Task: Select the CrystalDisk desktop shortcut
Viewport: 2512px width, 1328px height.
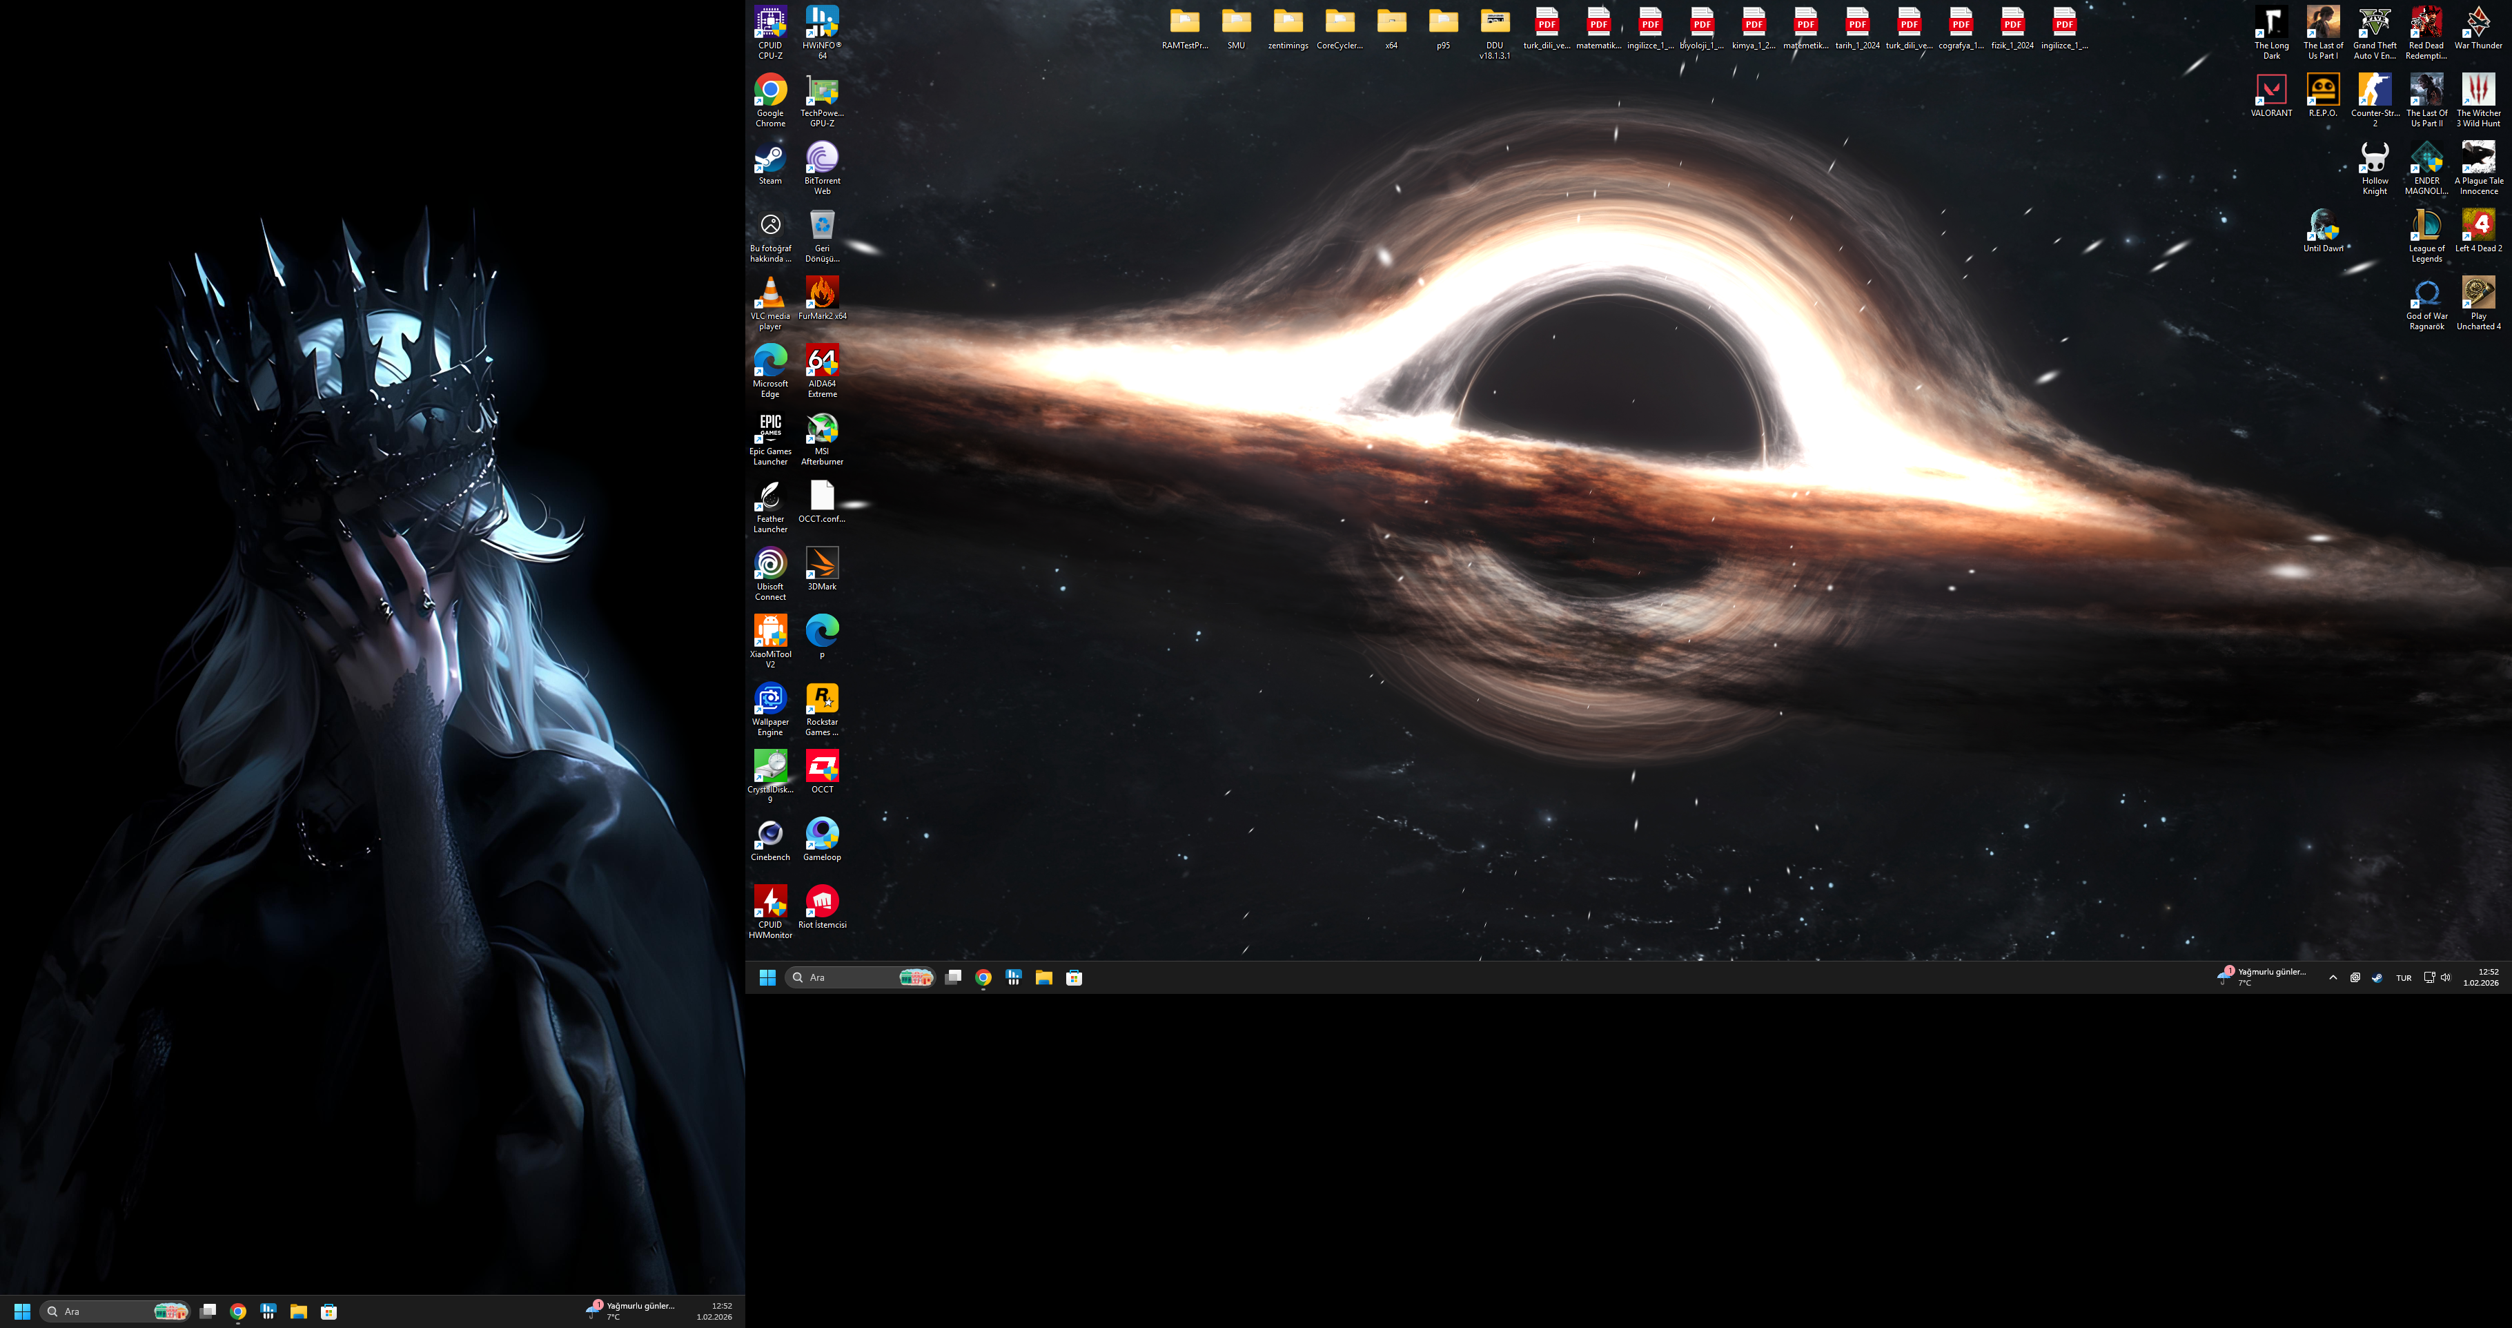Action: coord(770,776)
